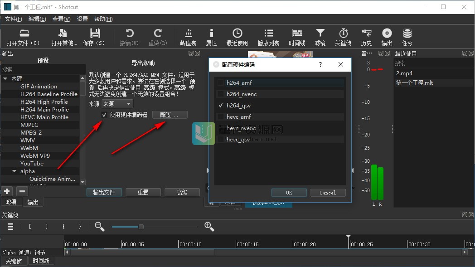Click the Recent panel search field
Screen dimensions: 475x267
(434, 63)
